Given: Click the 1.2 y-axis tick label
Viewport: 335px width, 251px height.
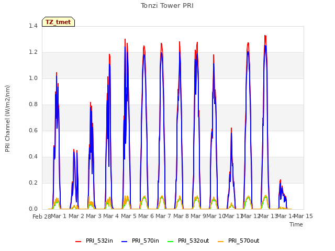Looking at the screenshot, I should [x=33, y=52].
